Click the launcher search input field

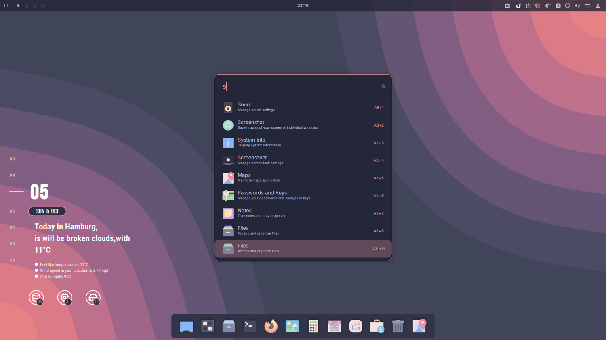pos(299,86)
